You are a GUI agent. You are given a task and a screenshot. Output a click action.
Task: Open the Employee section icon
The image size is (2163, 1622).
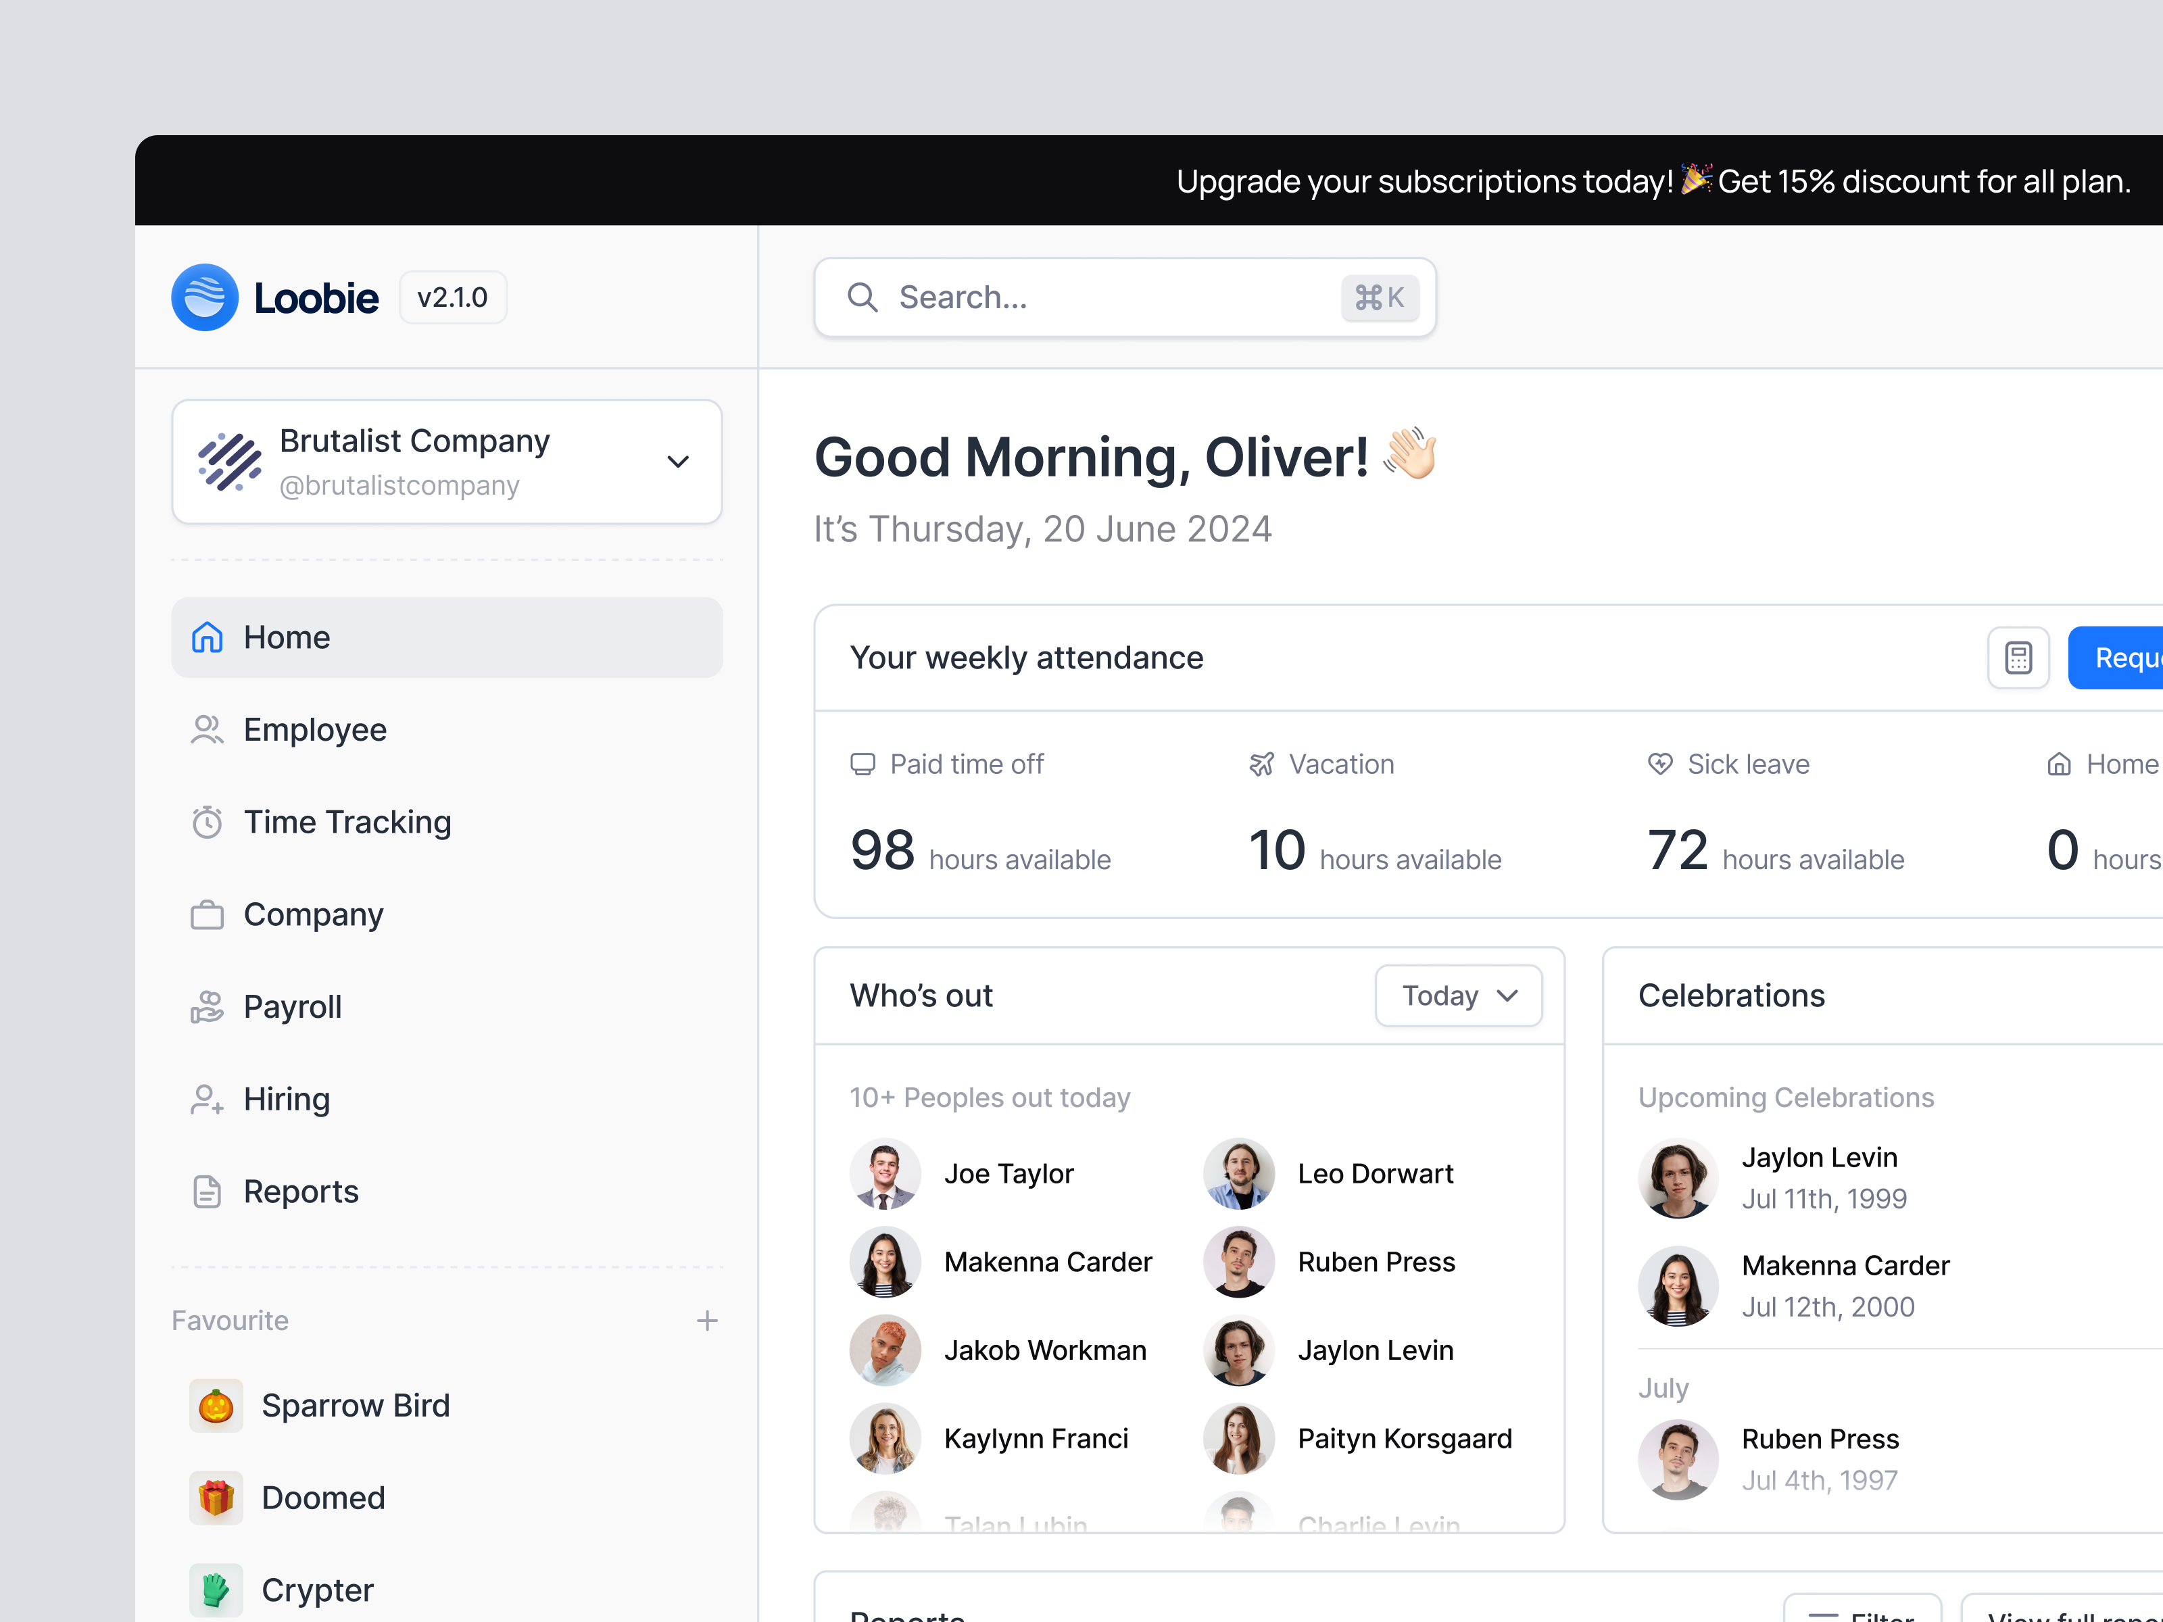[208, 729]
